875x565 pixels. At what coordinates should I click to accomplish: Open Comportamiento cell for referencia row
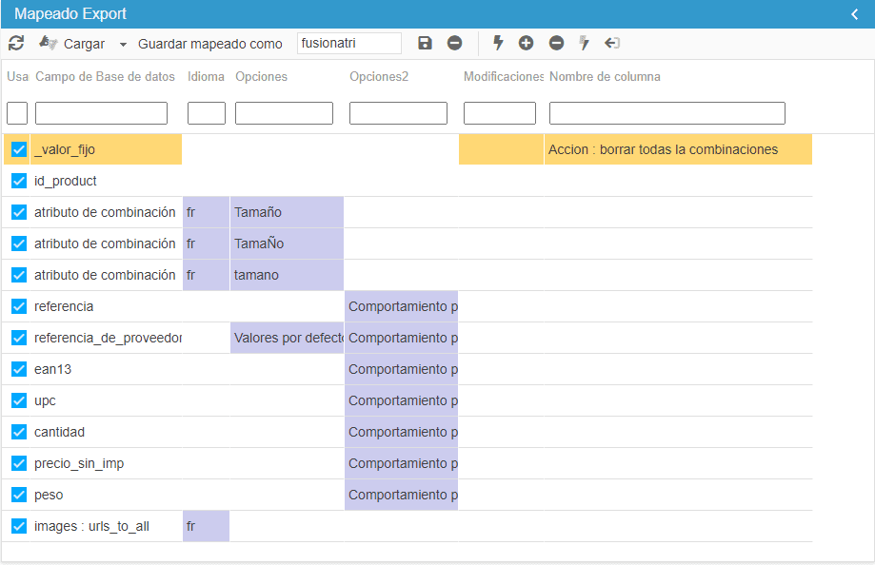[401, 306]
